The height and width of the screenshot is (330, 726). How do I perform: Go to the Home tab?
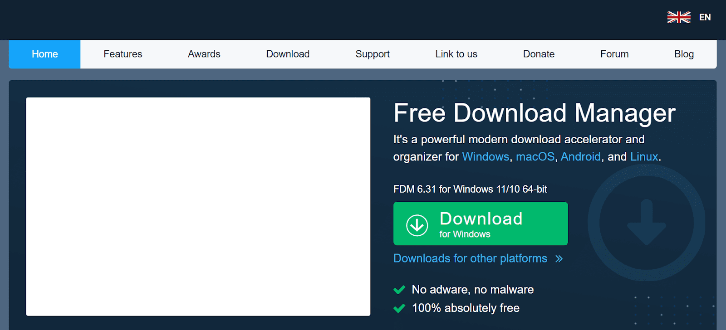coord(44,54)
